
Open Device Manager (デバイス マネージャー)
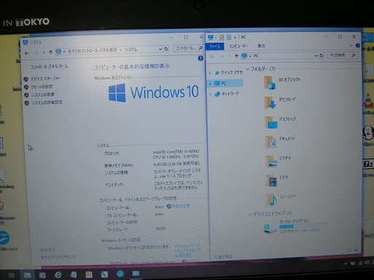tap(46, 79)
